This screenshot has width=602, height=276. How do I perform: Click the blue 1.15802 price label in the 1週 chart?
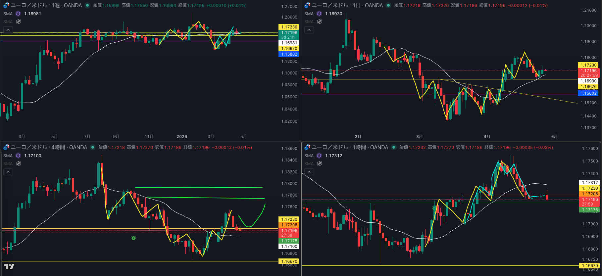tap(289, 54)
